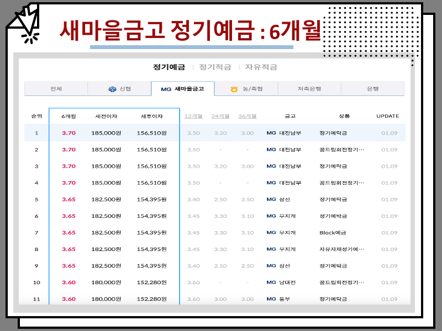Select the 농/축협 institution tab

click(x=246, y=89)
